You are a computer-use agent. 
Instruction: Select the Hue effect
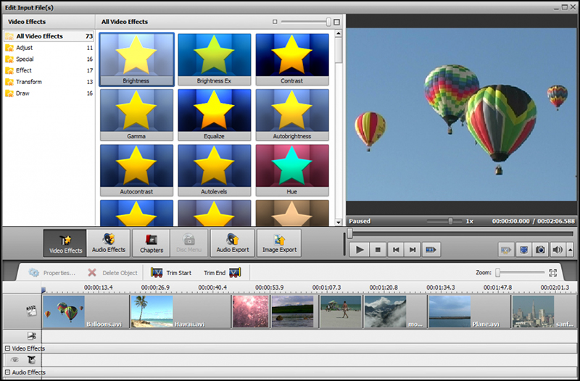(292, 170)
